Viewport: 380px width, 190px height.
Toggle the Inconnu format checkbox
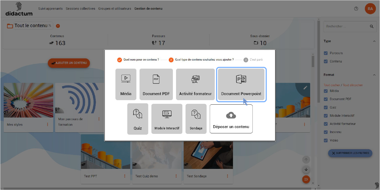(326, 132)
